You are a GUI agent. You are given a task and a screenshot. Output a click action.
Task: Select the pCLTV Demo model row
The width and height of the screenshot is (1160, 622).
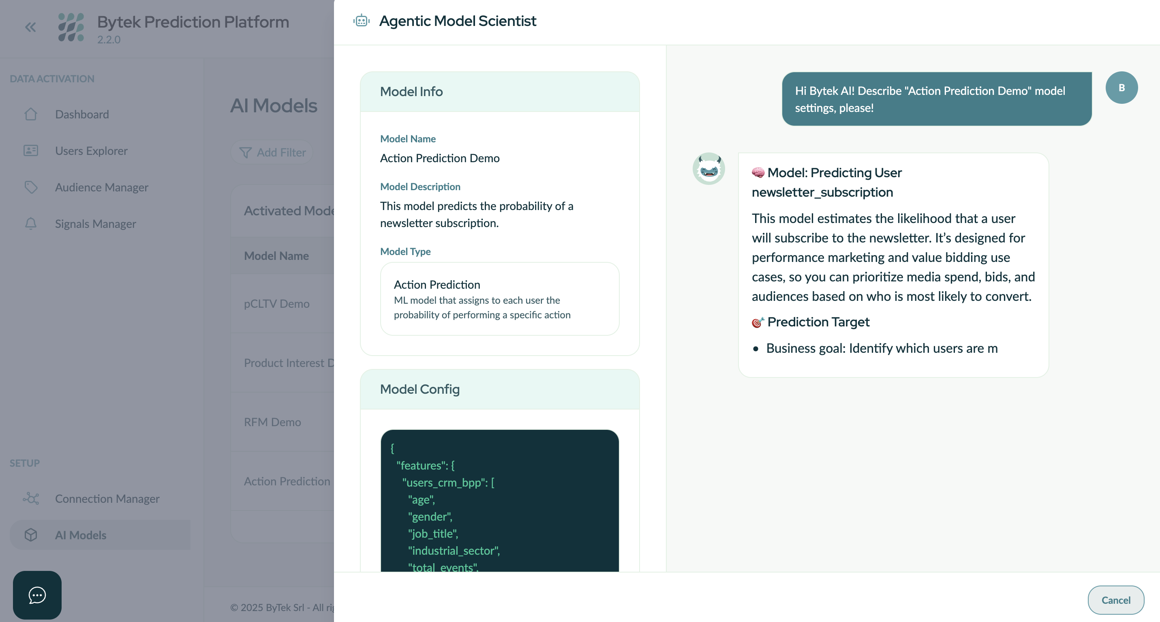276,304
